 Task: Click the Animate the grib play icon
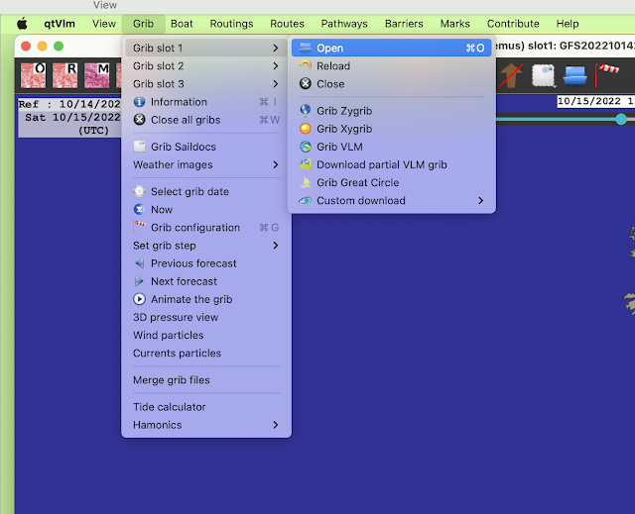click(139, 299)
